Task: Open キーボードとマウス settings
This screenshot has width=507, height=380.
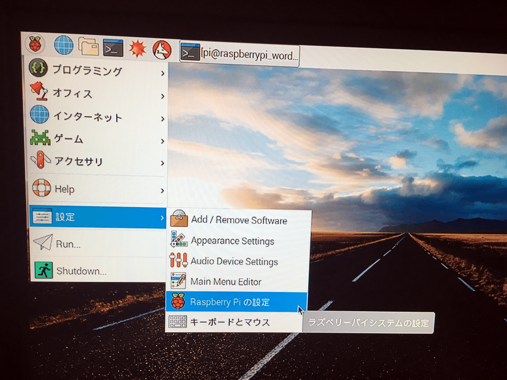Action: (x=235, y=322)
